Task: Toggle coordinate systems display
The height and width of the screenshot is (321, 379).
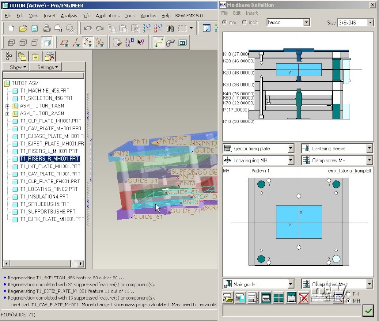Action: (99, 43)
